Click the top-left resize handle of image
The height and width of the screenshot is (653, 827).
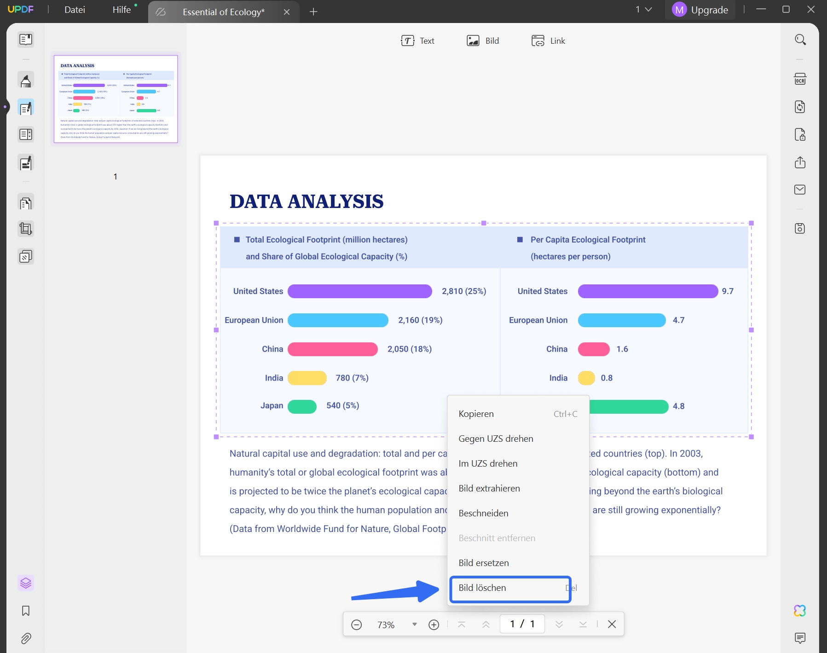pyautogui.click(x=216, y=223)
